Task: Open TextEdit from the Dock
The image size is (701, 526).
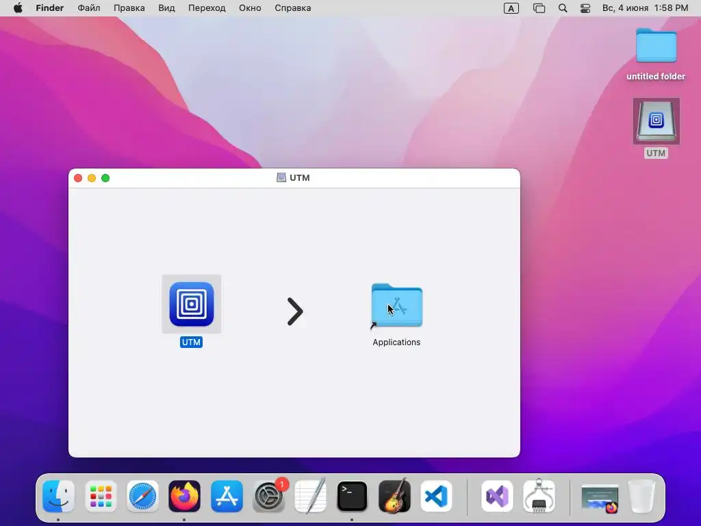Action: [310, 496]
